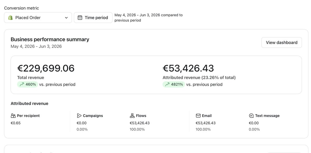Click the 4821% change badge

click(174, 84)
